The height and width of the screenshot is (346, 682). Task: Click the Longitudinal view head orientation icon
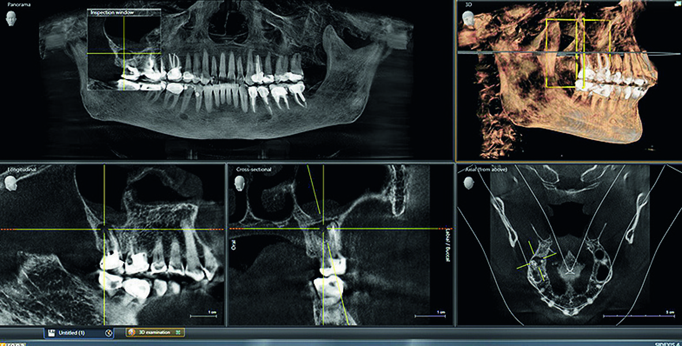10,182
